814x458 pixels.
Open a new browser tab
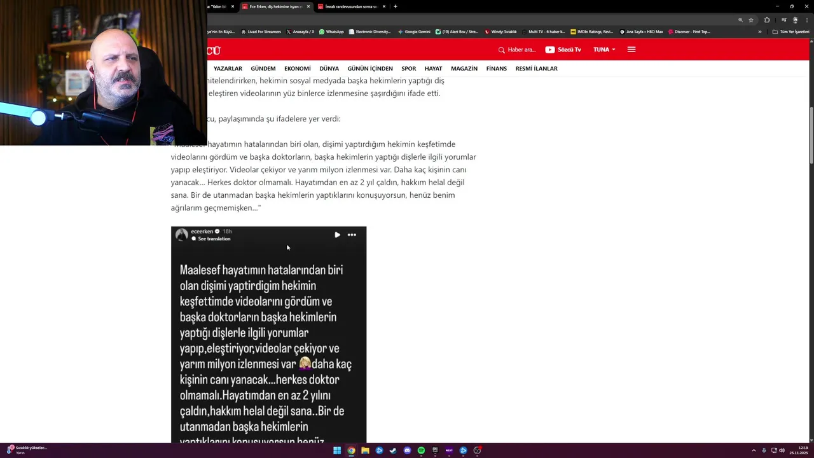396,6
